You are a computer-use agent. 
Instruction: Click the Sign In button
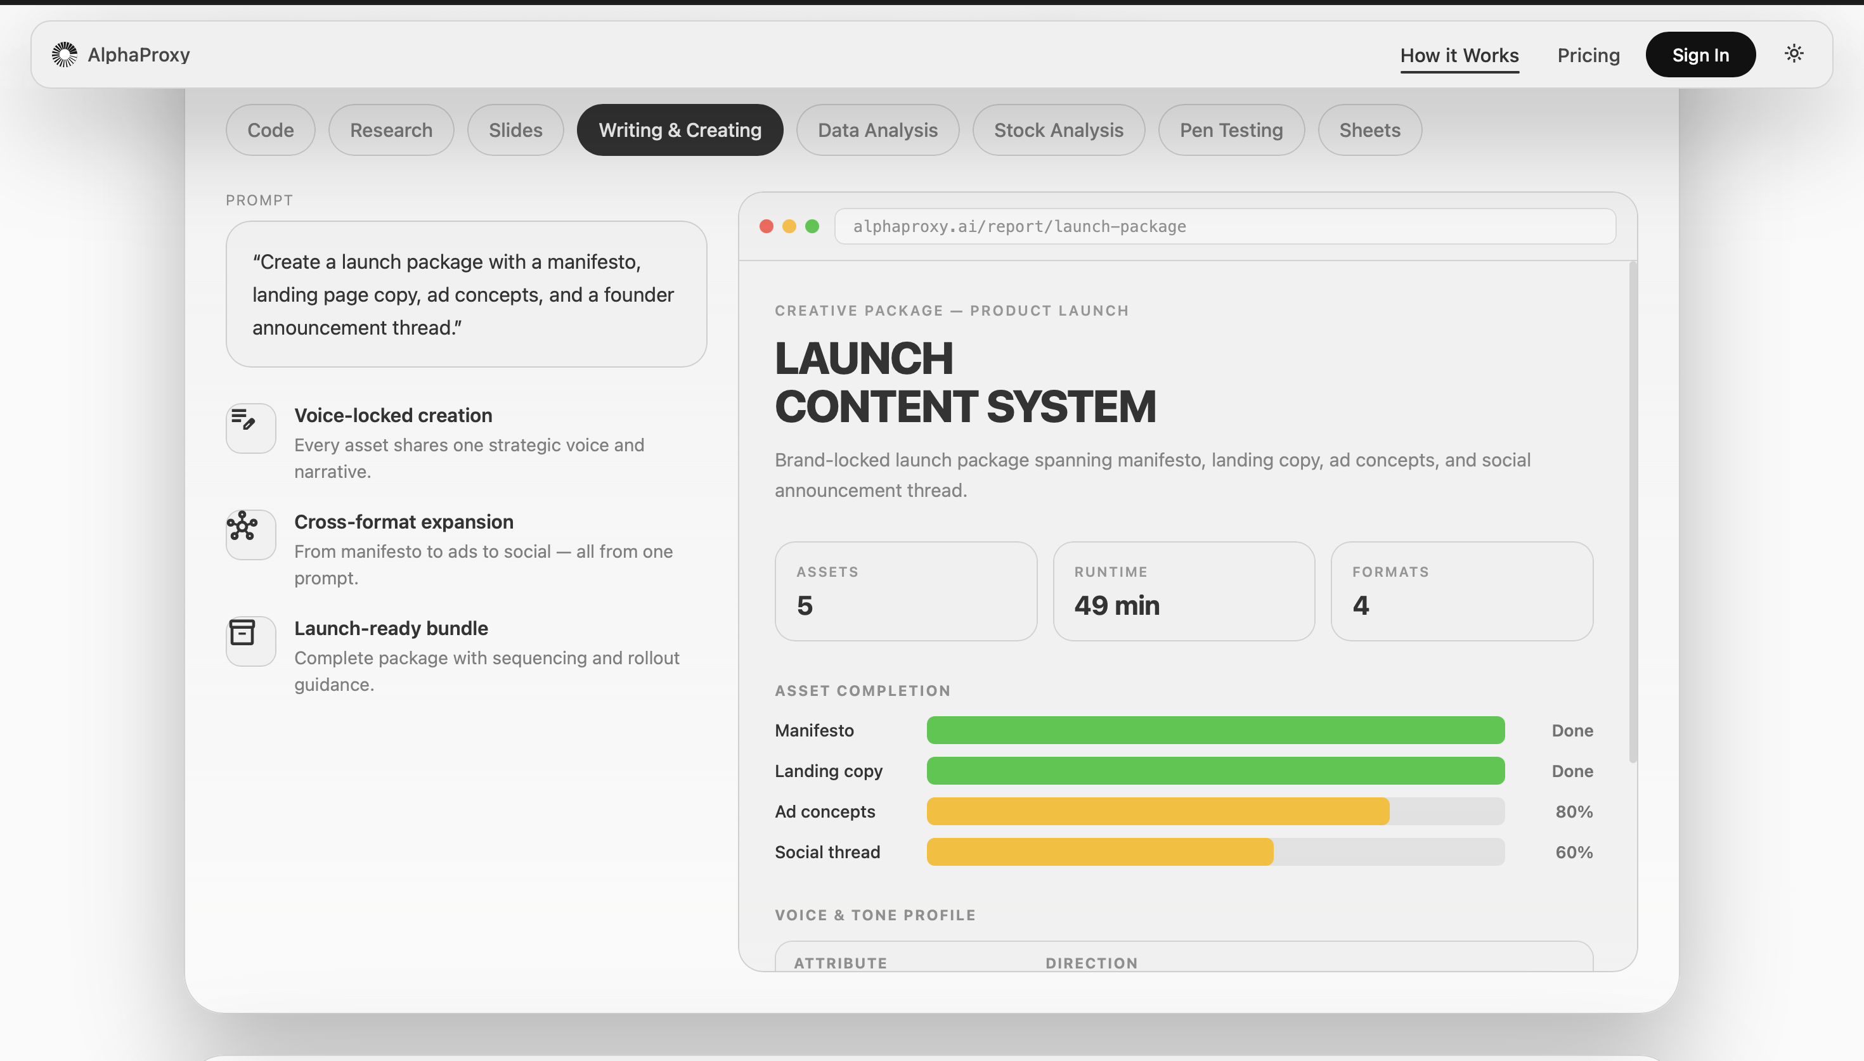click(x=1700, y=55)
